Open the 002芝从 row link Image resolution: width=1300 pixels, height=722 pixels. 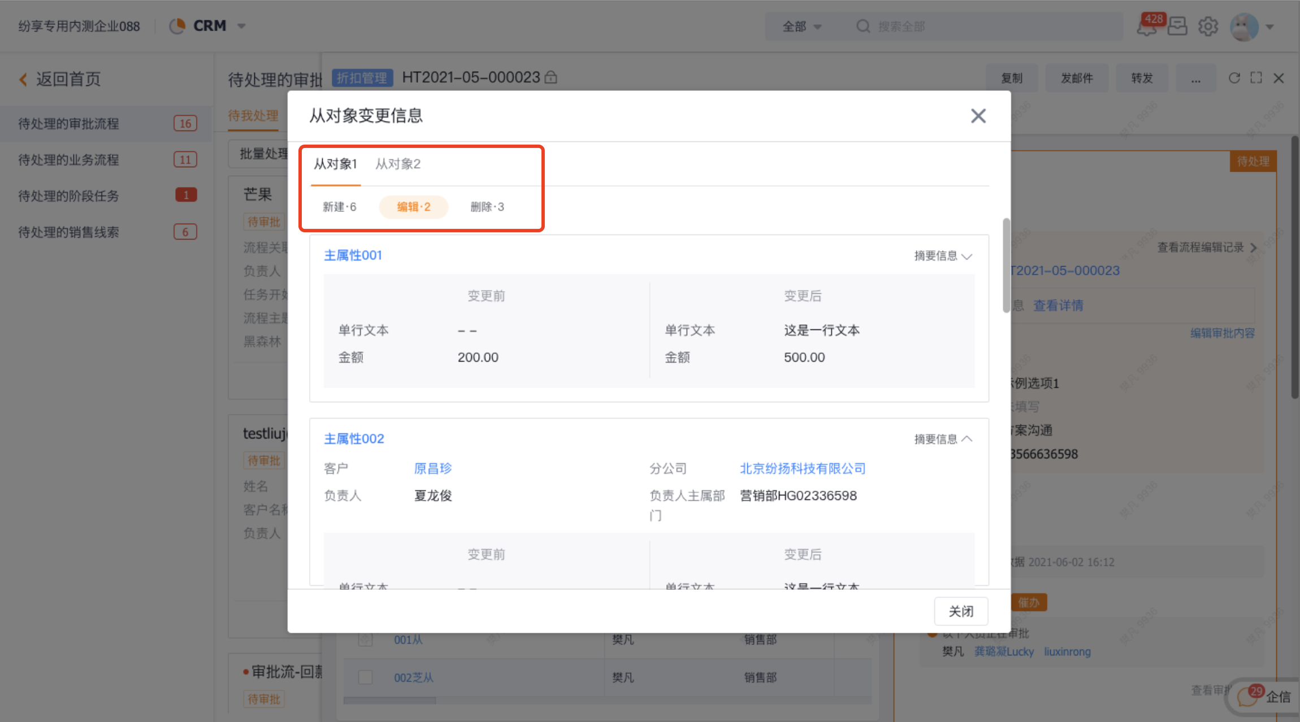(414, 677)
